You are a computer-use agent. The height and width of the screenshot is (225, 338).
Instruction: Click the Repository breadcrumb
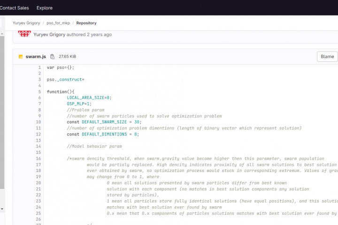click(86, 23)
